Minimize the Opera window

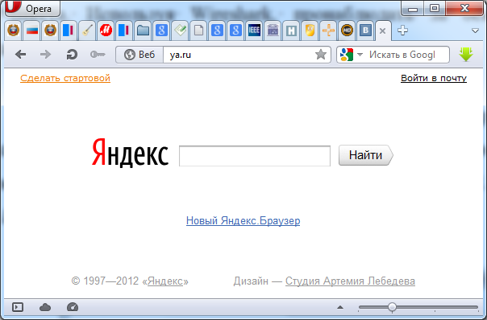(x=413, y=8)
